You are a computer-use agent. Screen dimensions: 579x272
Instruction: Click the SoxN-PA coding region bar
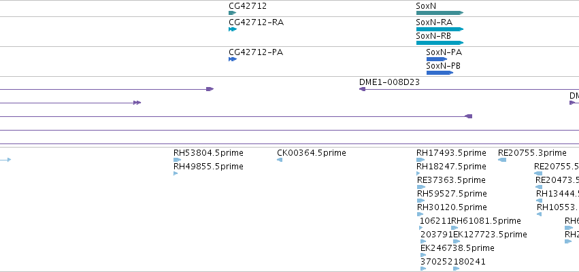(437, 59)
